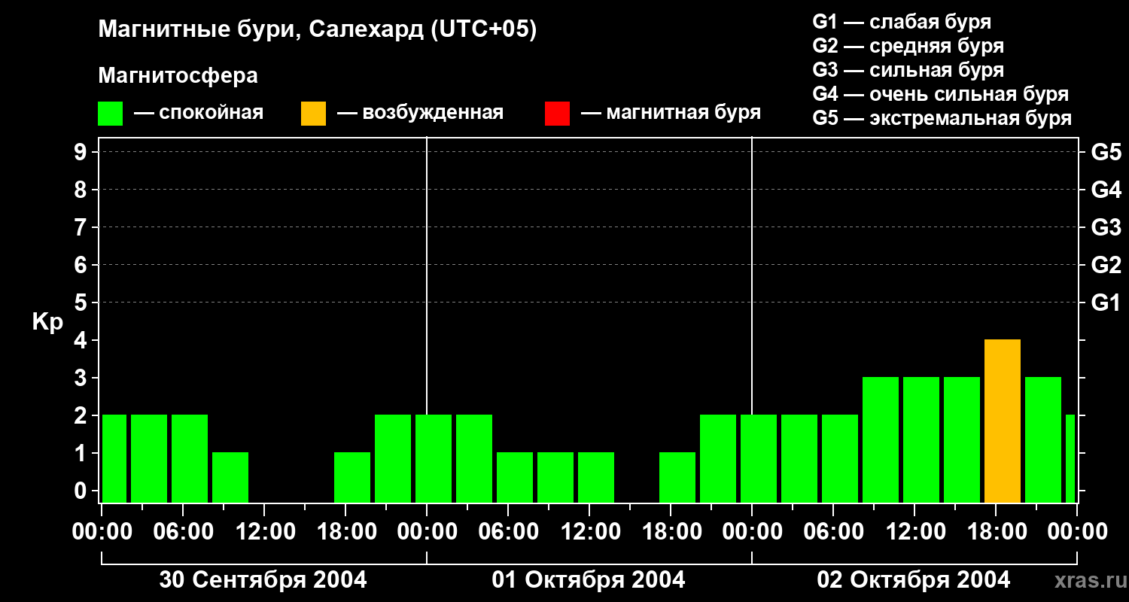This screenshot has width=1129, height=602.
Task: Click the Kp 3 bar at 09:00 on 02 October
Action: click(x=881, y=439)
